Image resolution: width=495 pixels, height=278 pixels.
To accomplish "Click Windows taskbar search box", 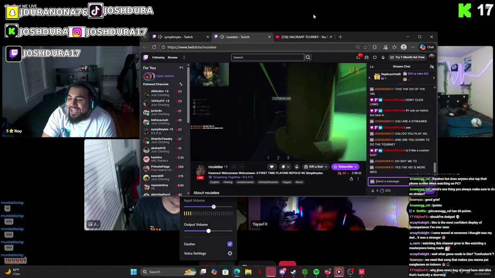I will pyautogui.click(x=169, y=272).
